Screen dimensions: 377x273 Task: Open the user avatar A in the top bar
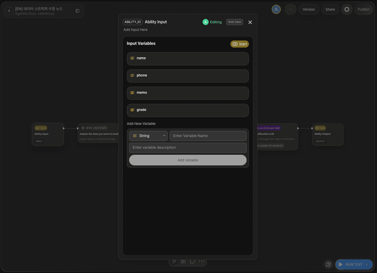point(276,9)
